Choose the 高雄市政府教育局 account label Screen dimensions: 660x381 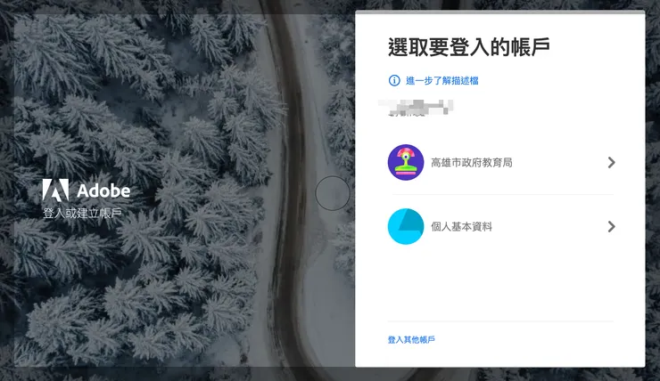(472, 163)
